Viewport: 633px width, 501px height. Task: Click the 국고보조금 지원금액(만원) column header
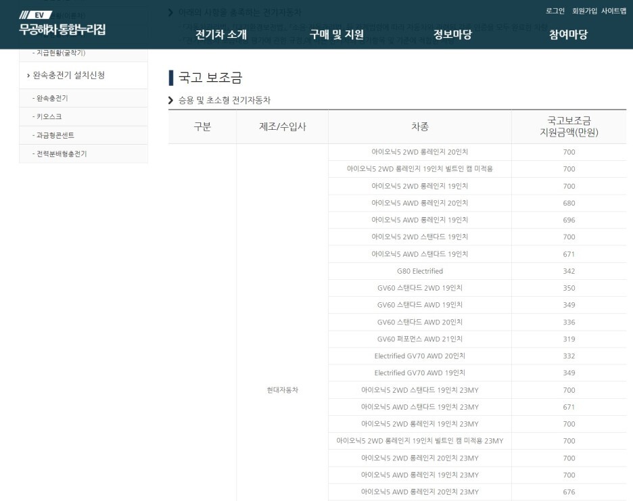click(569, 126)
